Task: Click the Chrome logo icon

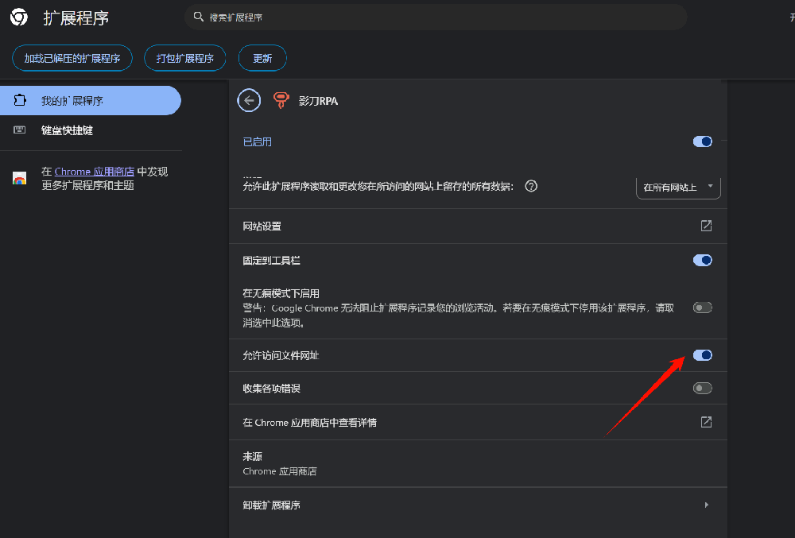Action: 19,17
